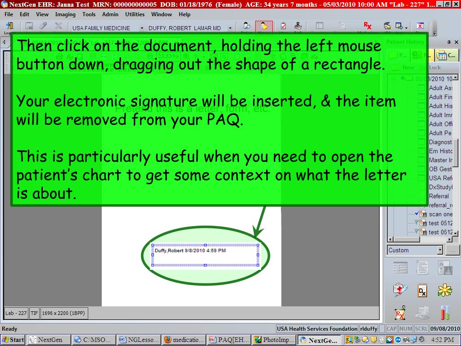Click the '1696 x 2200 (1BPP)' status text
Screen dimensions: 461x346
pos(63,313)
